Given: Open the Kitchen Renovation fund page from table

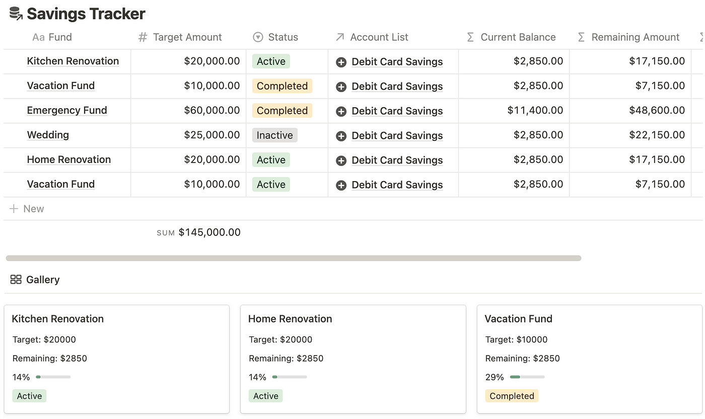Looking at the screenshot, I should (x=73, y=61).
